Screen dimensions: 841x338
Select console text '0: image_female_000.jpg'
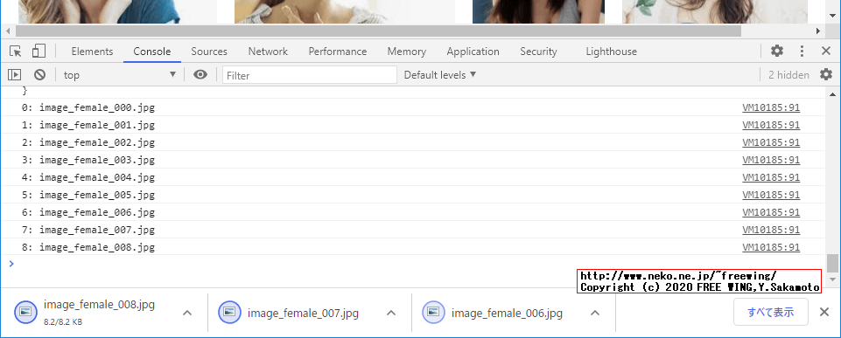tap(88, 107)
